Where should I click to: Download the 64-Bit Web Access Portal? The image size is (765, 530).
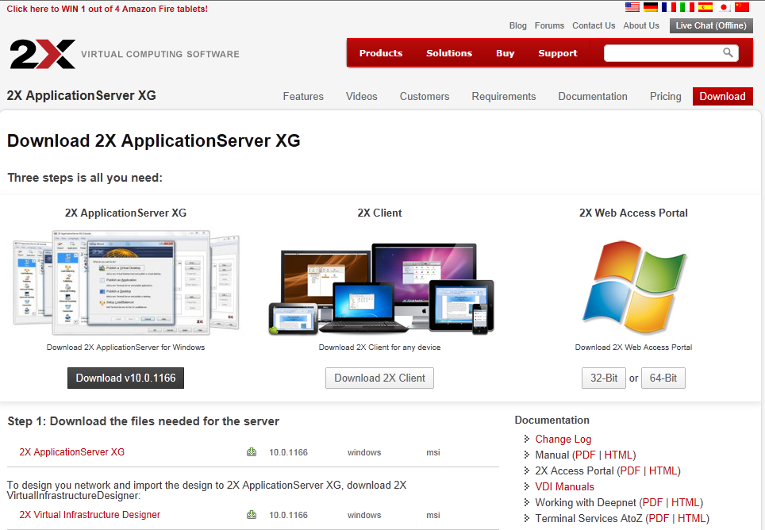663,378
